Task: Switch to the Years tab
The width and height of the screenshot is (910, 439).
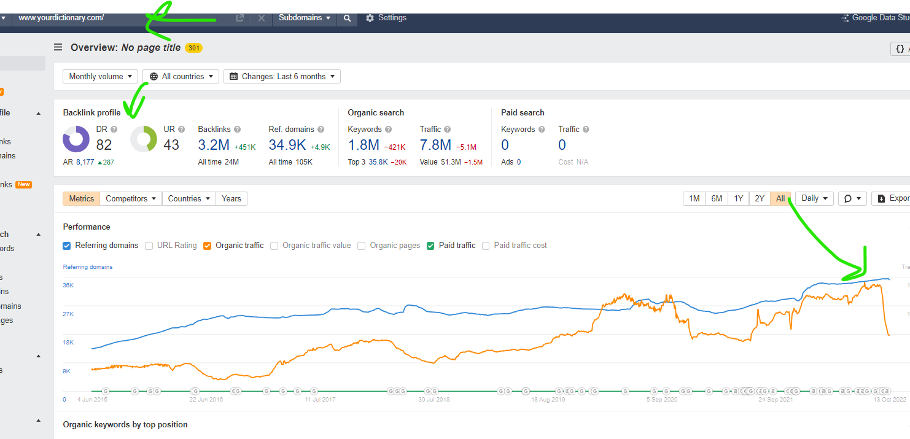Action: point(231,198)
